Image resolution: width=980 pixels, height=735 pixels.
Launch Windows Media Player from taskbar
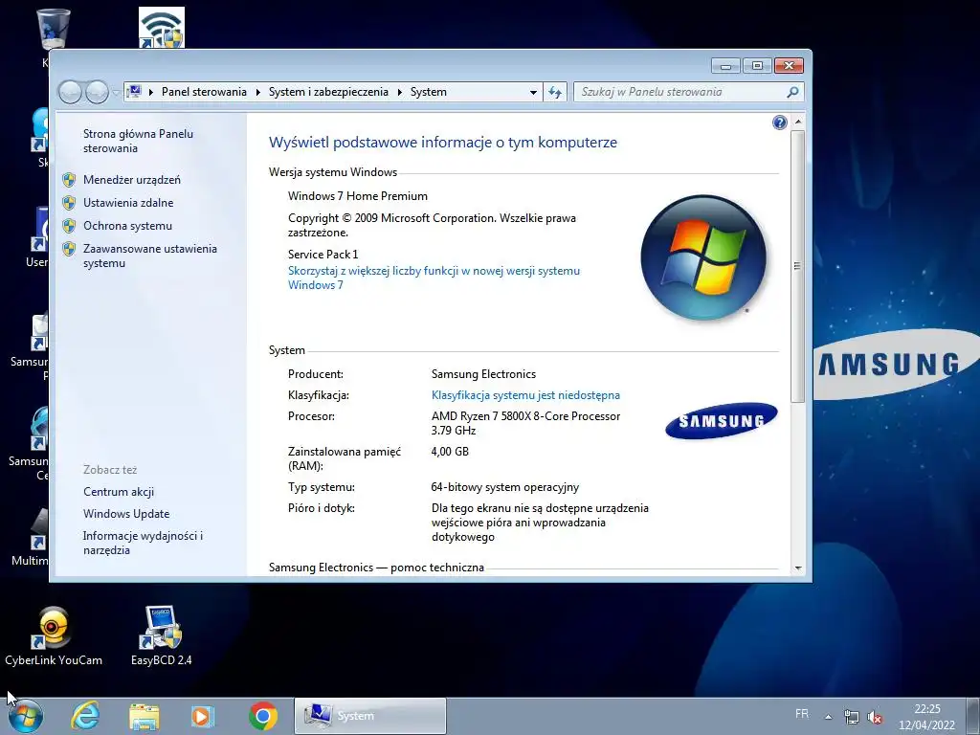point(203,716)
